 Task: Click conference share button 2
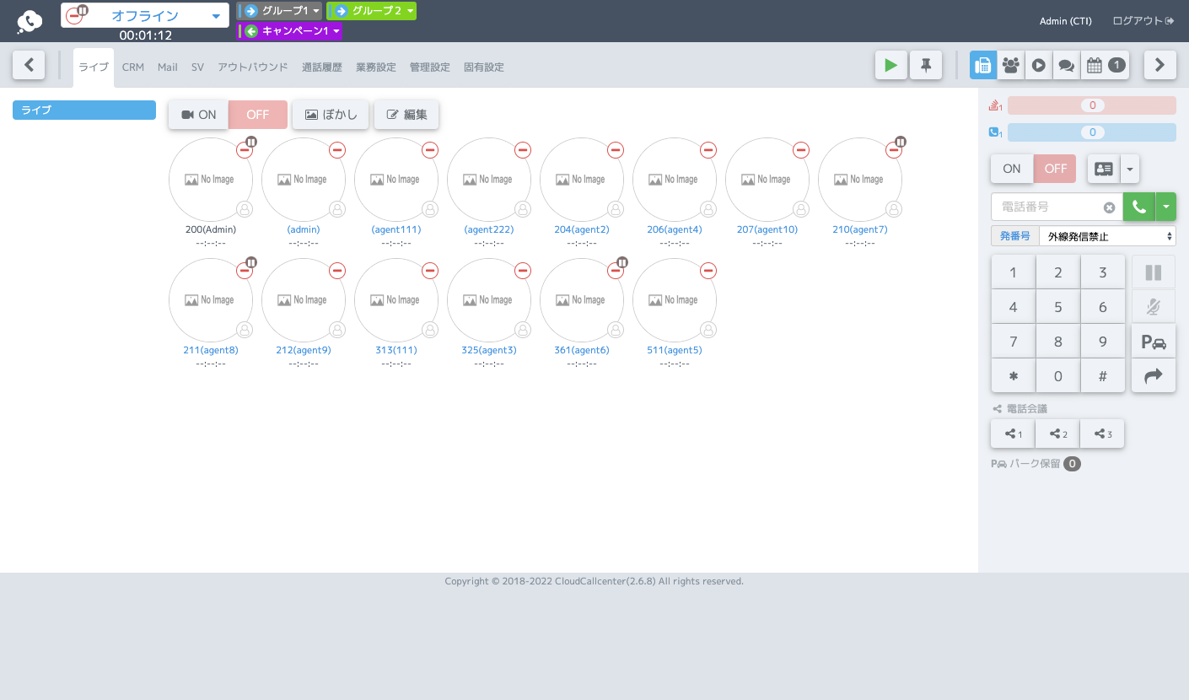[1057, 433]
